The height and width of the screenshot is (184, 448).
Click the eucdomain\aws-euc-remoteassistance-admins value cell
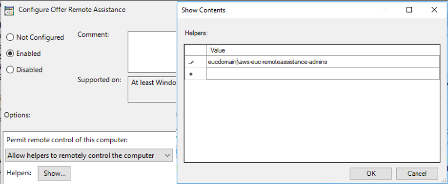click(x=323, y=62)
